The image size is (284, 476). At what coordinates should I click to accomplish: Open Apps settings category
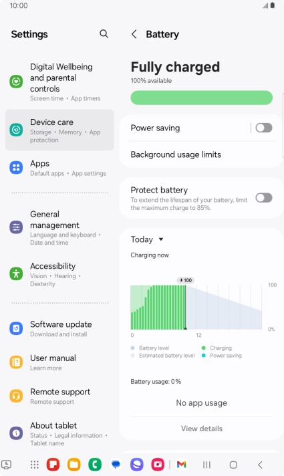(59, 168)
